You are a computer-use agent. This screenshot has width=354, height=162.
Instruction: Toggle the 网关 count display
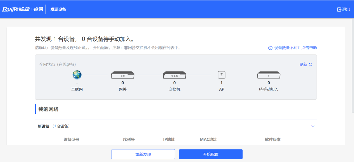coord(123,83)
